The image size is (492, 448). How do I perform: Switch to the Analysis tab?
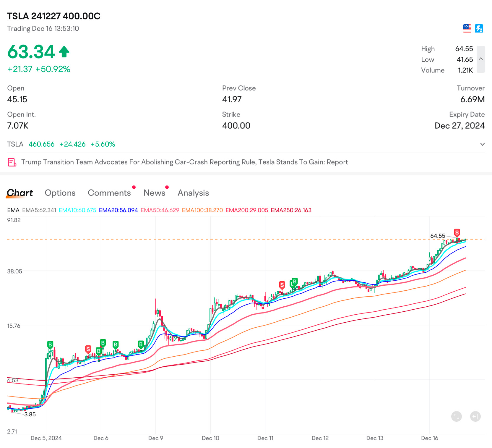(193, 193)
